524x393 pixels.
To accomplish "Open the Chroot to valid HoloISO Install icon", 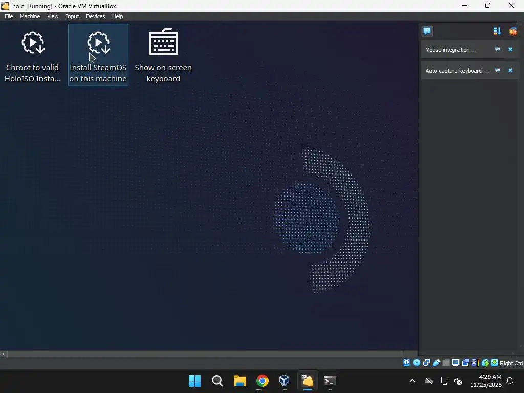I will [32, 55].
